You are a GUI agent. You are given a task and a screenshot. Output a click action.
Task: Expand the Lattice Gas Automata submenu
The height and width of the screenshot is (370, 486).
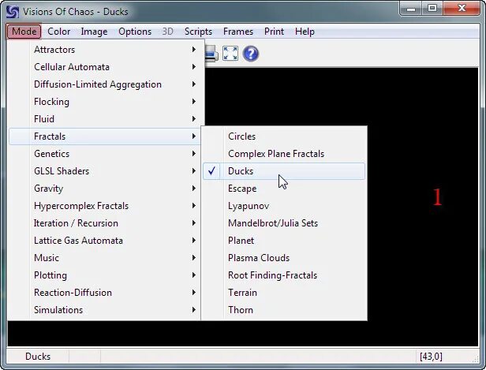coord(106,241)
